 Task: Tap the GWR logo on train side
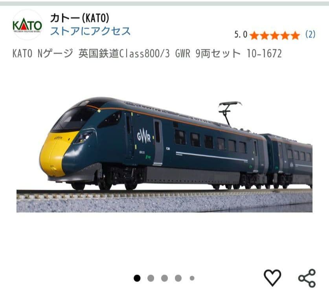pos(144,136)
